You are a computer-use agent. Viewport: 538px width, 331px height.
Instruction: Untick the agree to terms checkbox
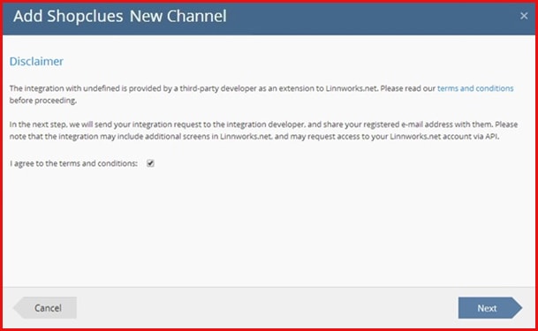click(x=150, y=163)
